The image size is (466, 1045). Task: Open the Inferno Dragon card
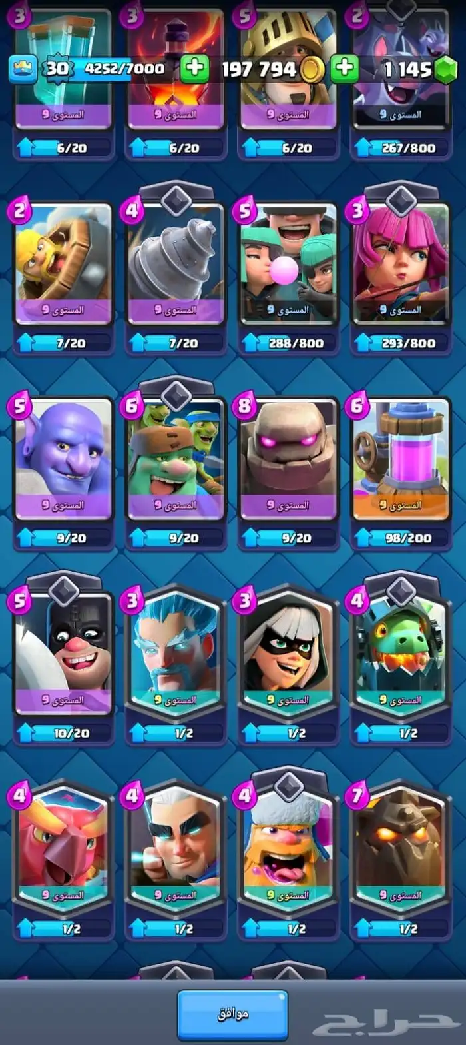click(x=401, y=652)
